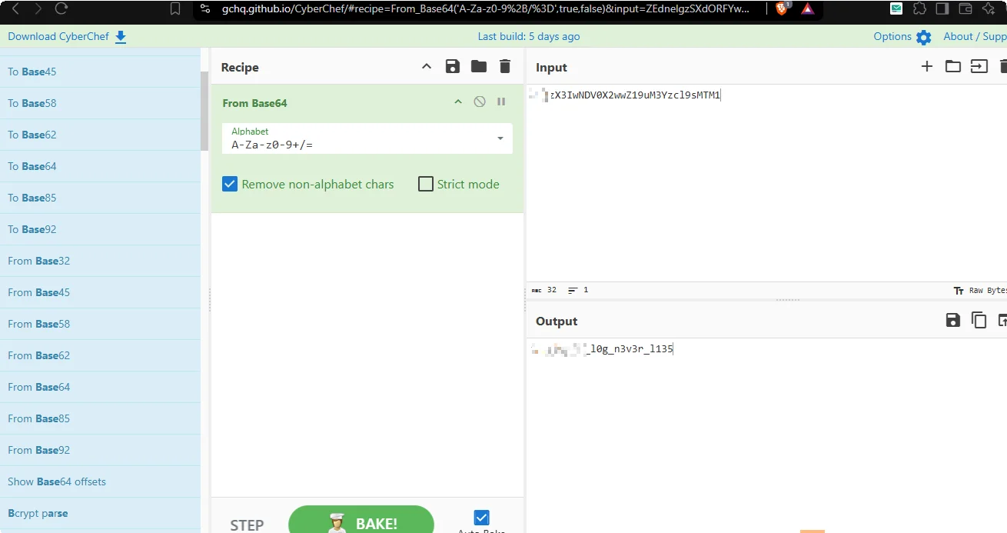The image size is (1007, 533).
Task: Open the green mail extension icon
Action: click(896, 8)
